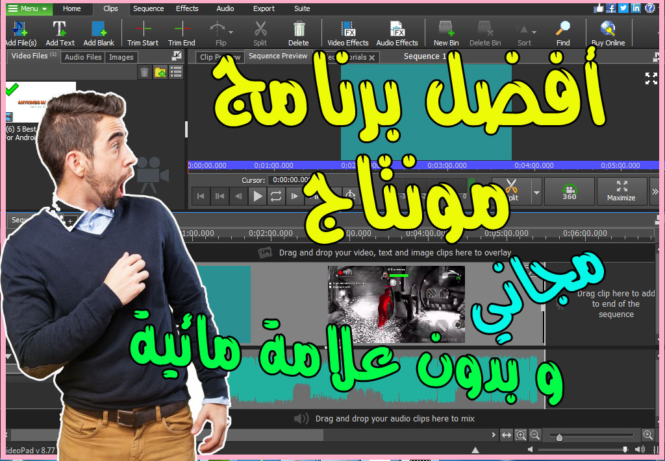Screen dimensions: 665x461
Task: Switch to the Sequence Preview tab
Action: point(278,56)
